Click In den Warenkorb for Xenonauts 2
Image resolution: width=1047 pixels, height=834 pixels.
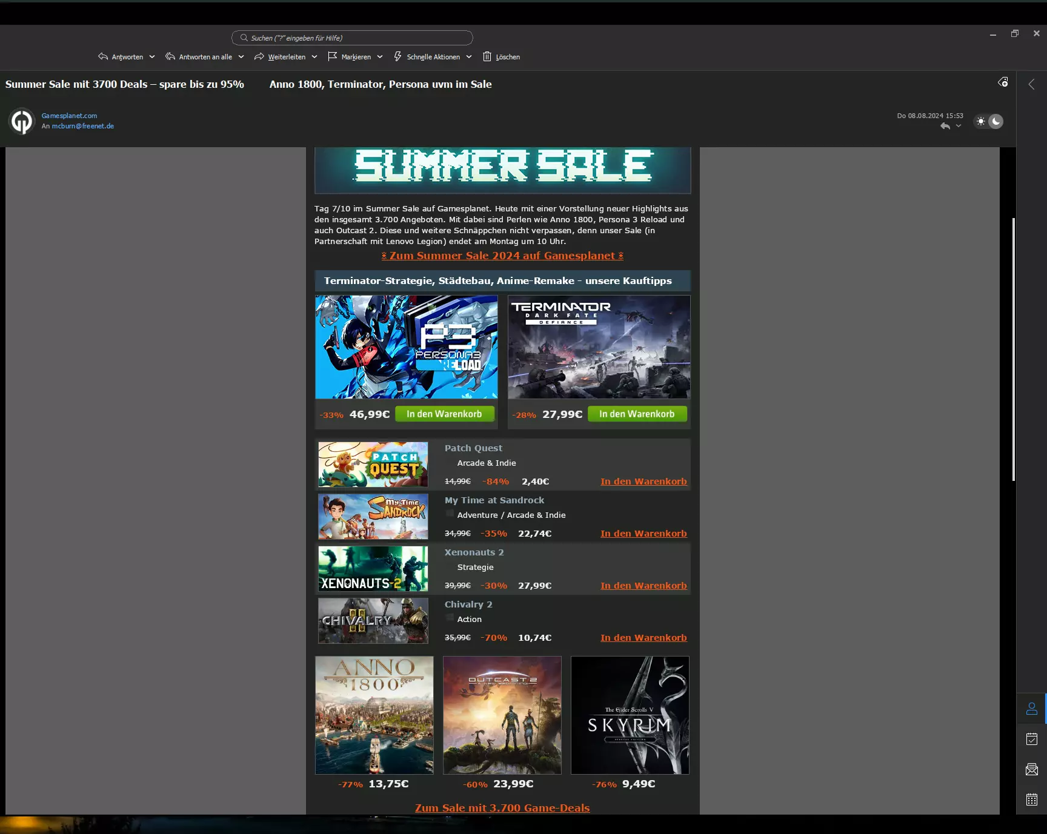[x=643, y=586]
